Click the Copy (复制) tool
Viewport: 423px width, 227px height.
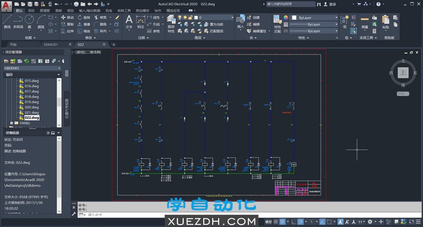pyautogui.click(x=67, y=24)
